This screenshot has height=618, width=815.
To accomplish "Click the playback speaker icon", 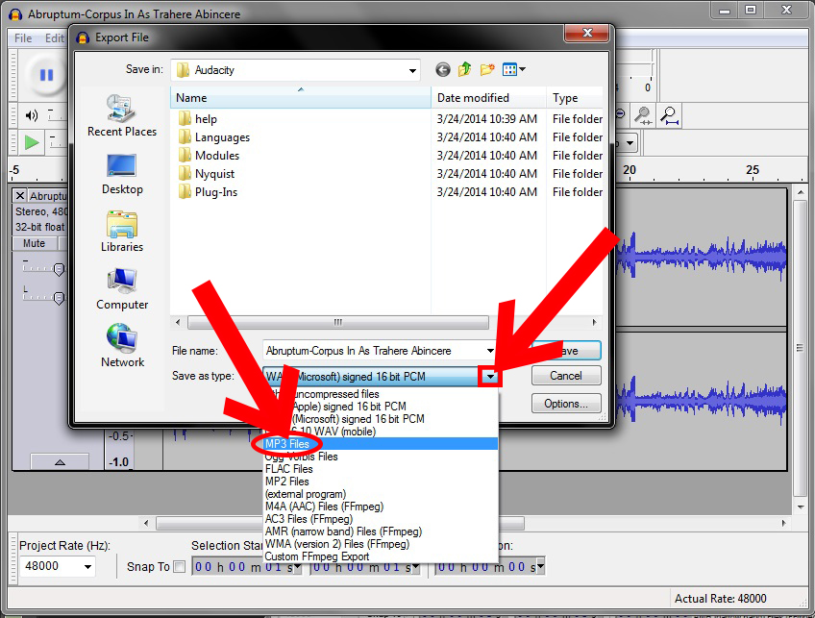I will (30, 114).
